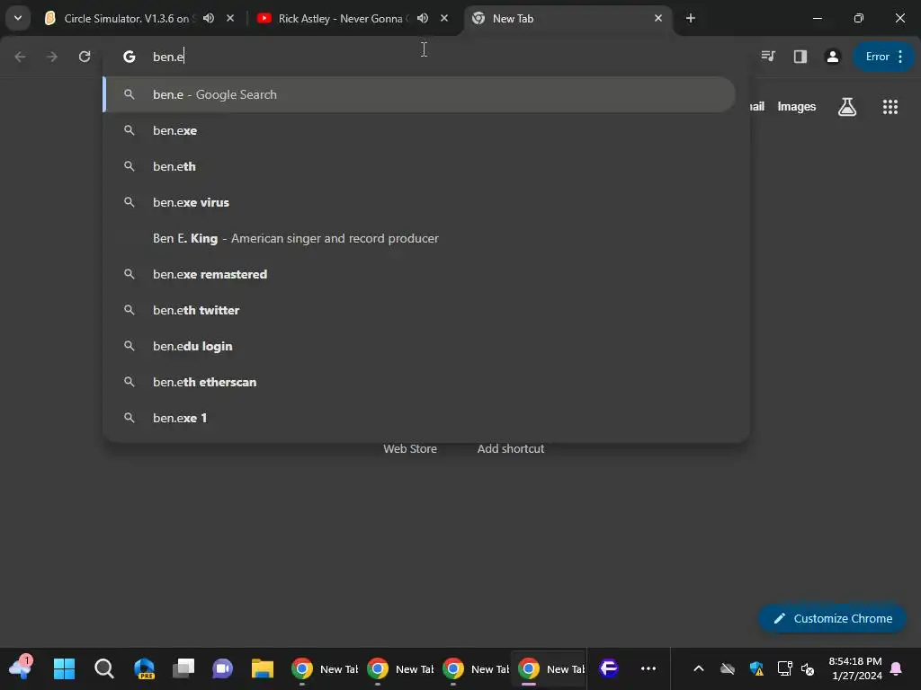Expand the hidden system tray icons
Viewport: 921px width, 690px height.
click(698, 668)
